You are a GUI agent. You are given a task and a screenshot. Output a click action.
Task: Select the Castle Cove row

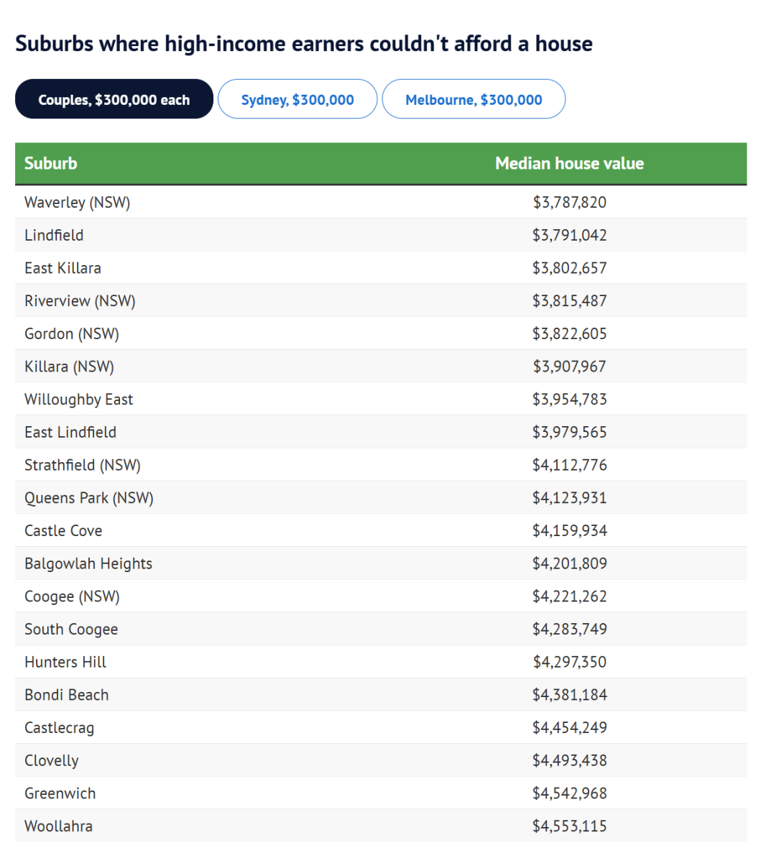381,530
